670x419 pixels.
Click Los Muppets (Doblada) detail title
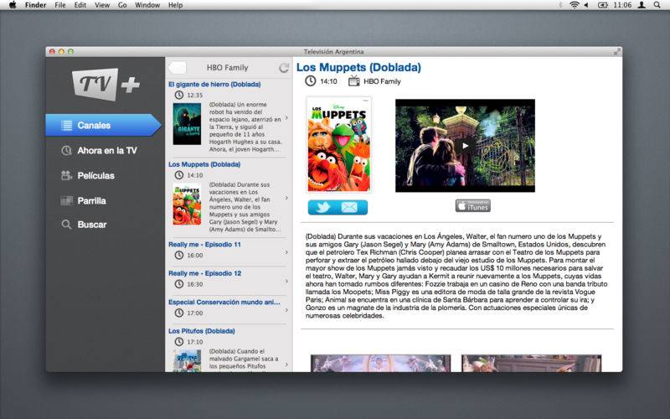(358, 67)
